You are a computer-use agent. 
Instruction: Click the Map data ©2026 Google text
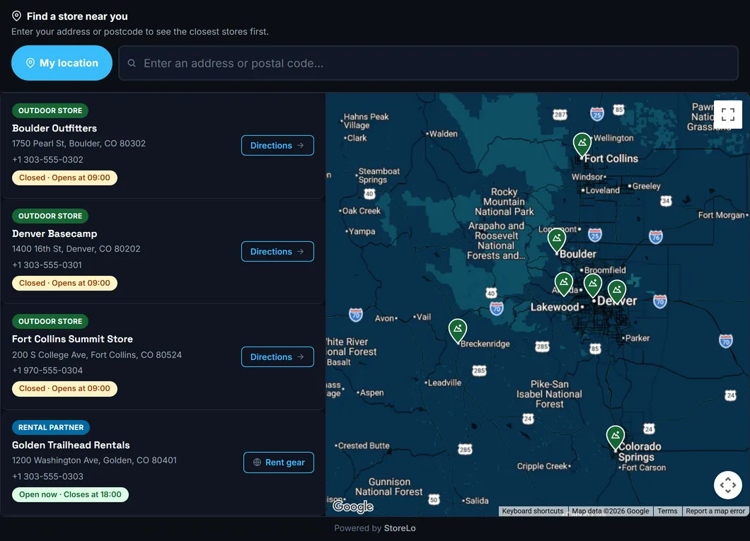point(611,511)
